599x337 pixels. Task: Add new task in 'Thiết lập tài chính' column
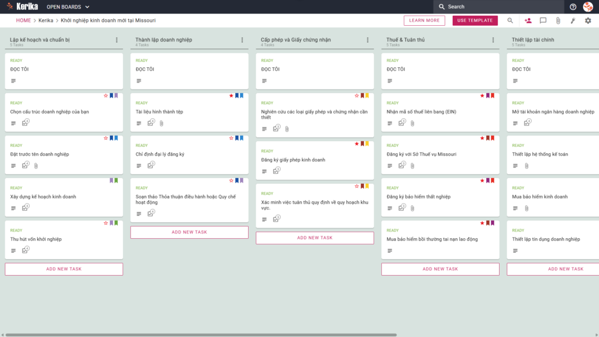click(553, 269)
